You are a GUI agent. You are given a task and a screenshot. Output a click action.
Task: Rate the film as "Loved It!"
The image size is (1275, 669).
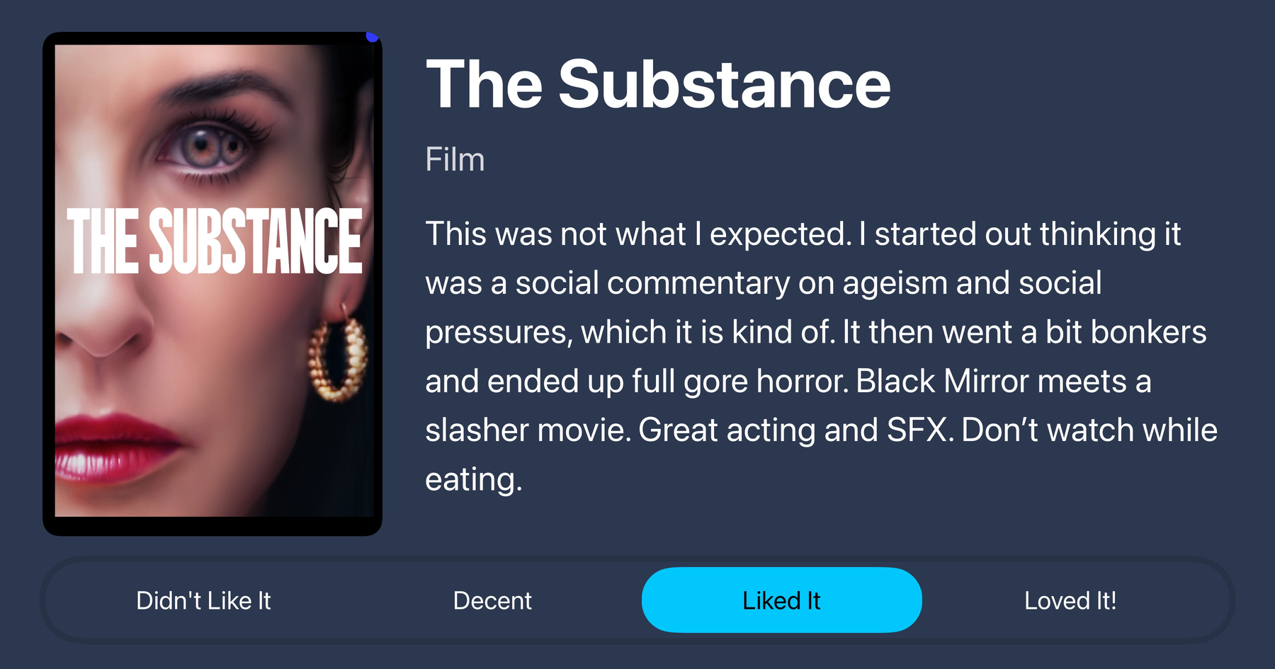tap(1070, 601)
